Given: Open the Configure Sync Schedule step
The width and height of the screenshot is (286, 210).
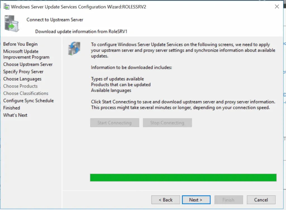Looking at the screenshot, I should [x=28, y=101].
